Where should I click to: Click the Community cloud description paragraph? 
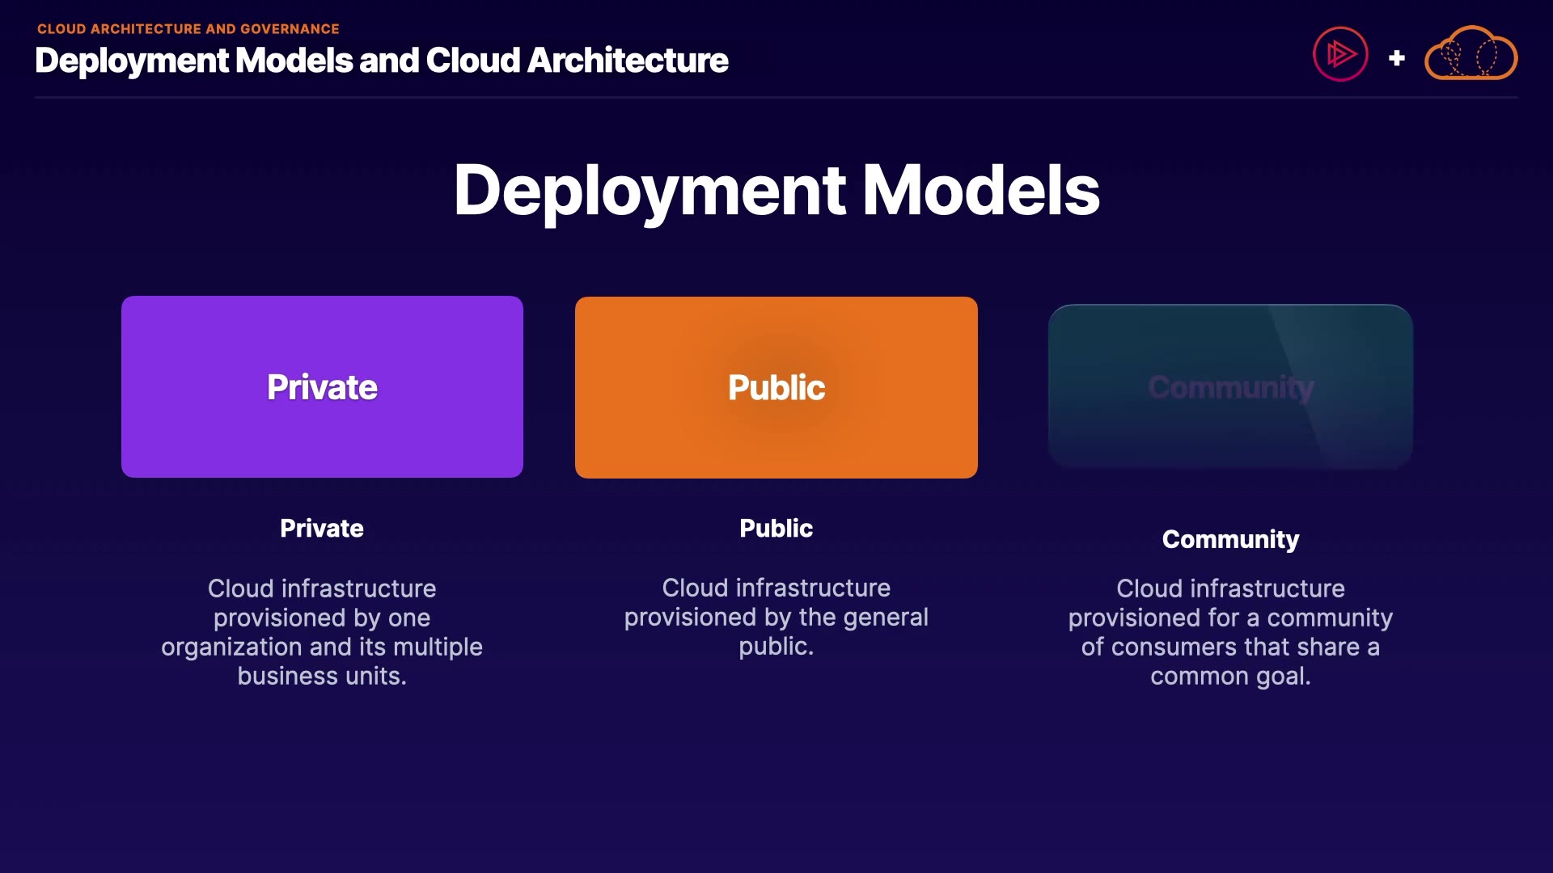point(1230,632)
